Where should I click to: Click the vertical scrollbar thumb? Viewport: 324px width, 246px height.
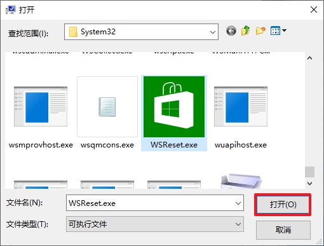pos(309,172)
